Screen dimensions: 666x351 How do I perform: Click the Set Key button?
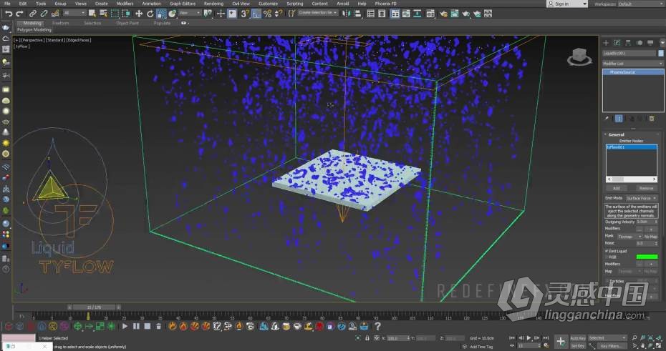578,346
